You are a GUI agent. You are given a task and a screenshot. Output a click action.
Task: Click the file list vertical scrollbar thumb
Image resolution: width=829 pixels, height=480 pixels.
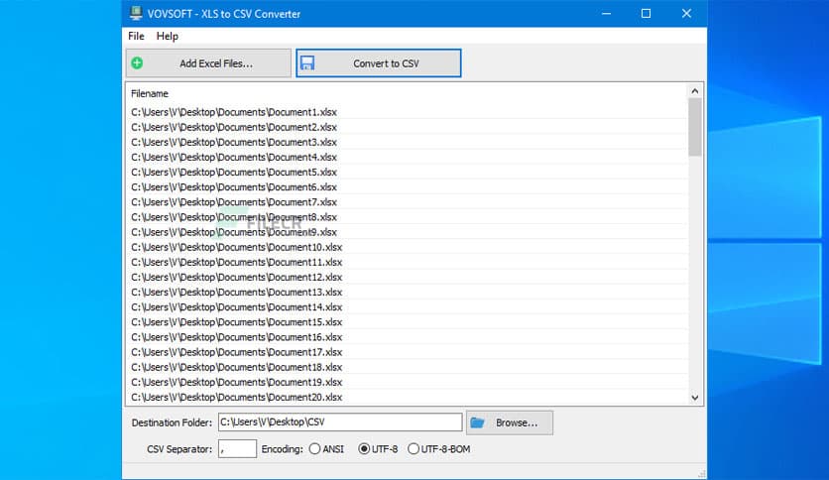click(x=695, y=127)
